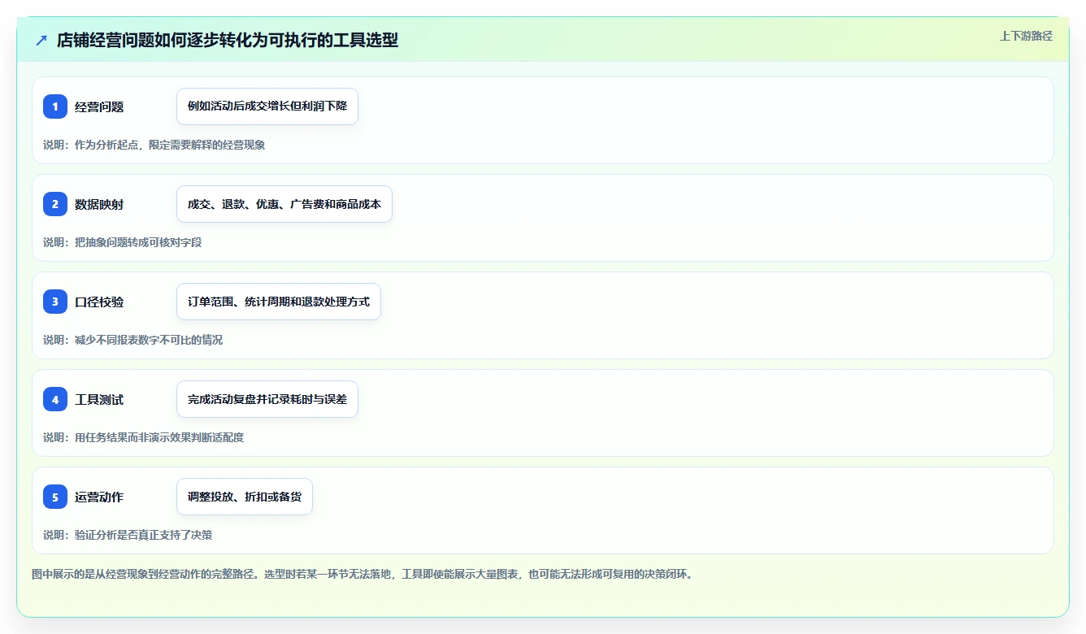Click the 数据映射 step label
1086x634 pixels.
99,204
